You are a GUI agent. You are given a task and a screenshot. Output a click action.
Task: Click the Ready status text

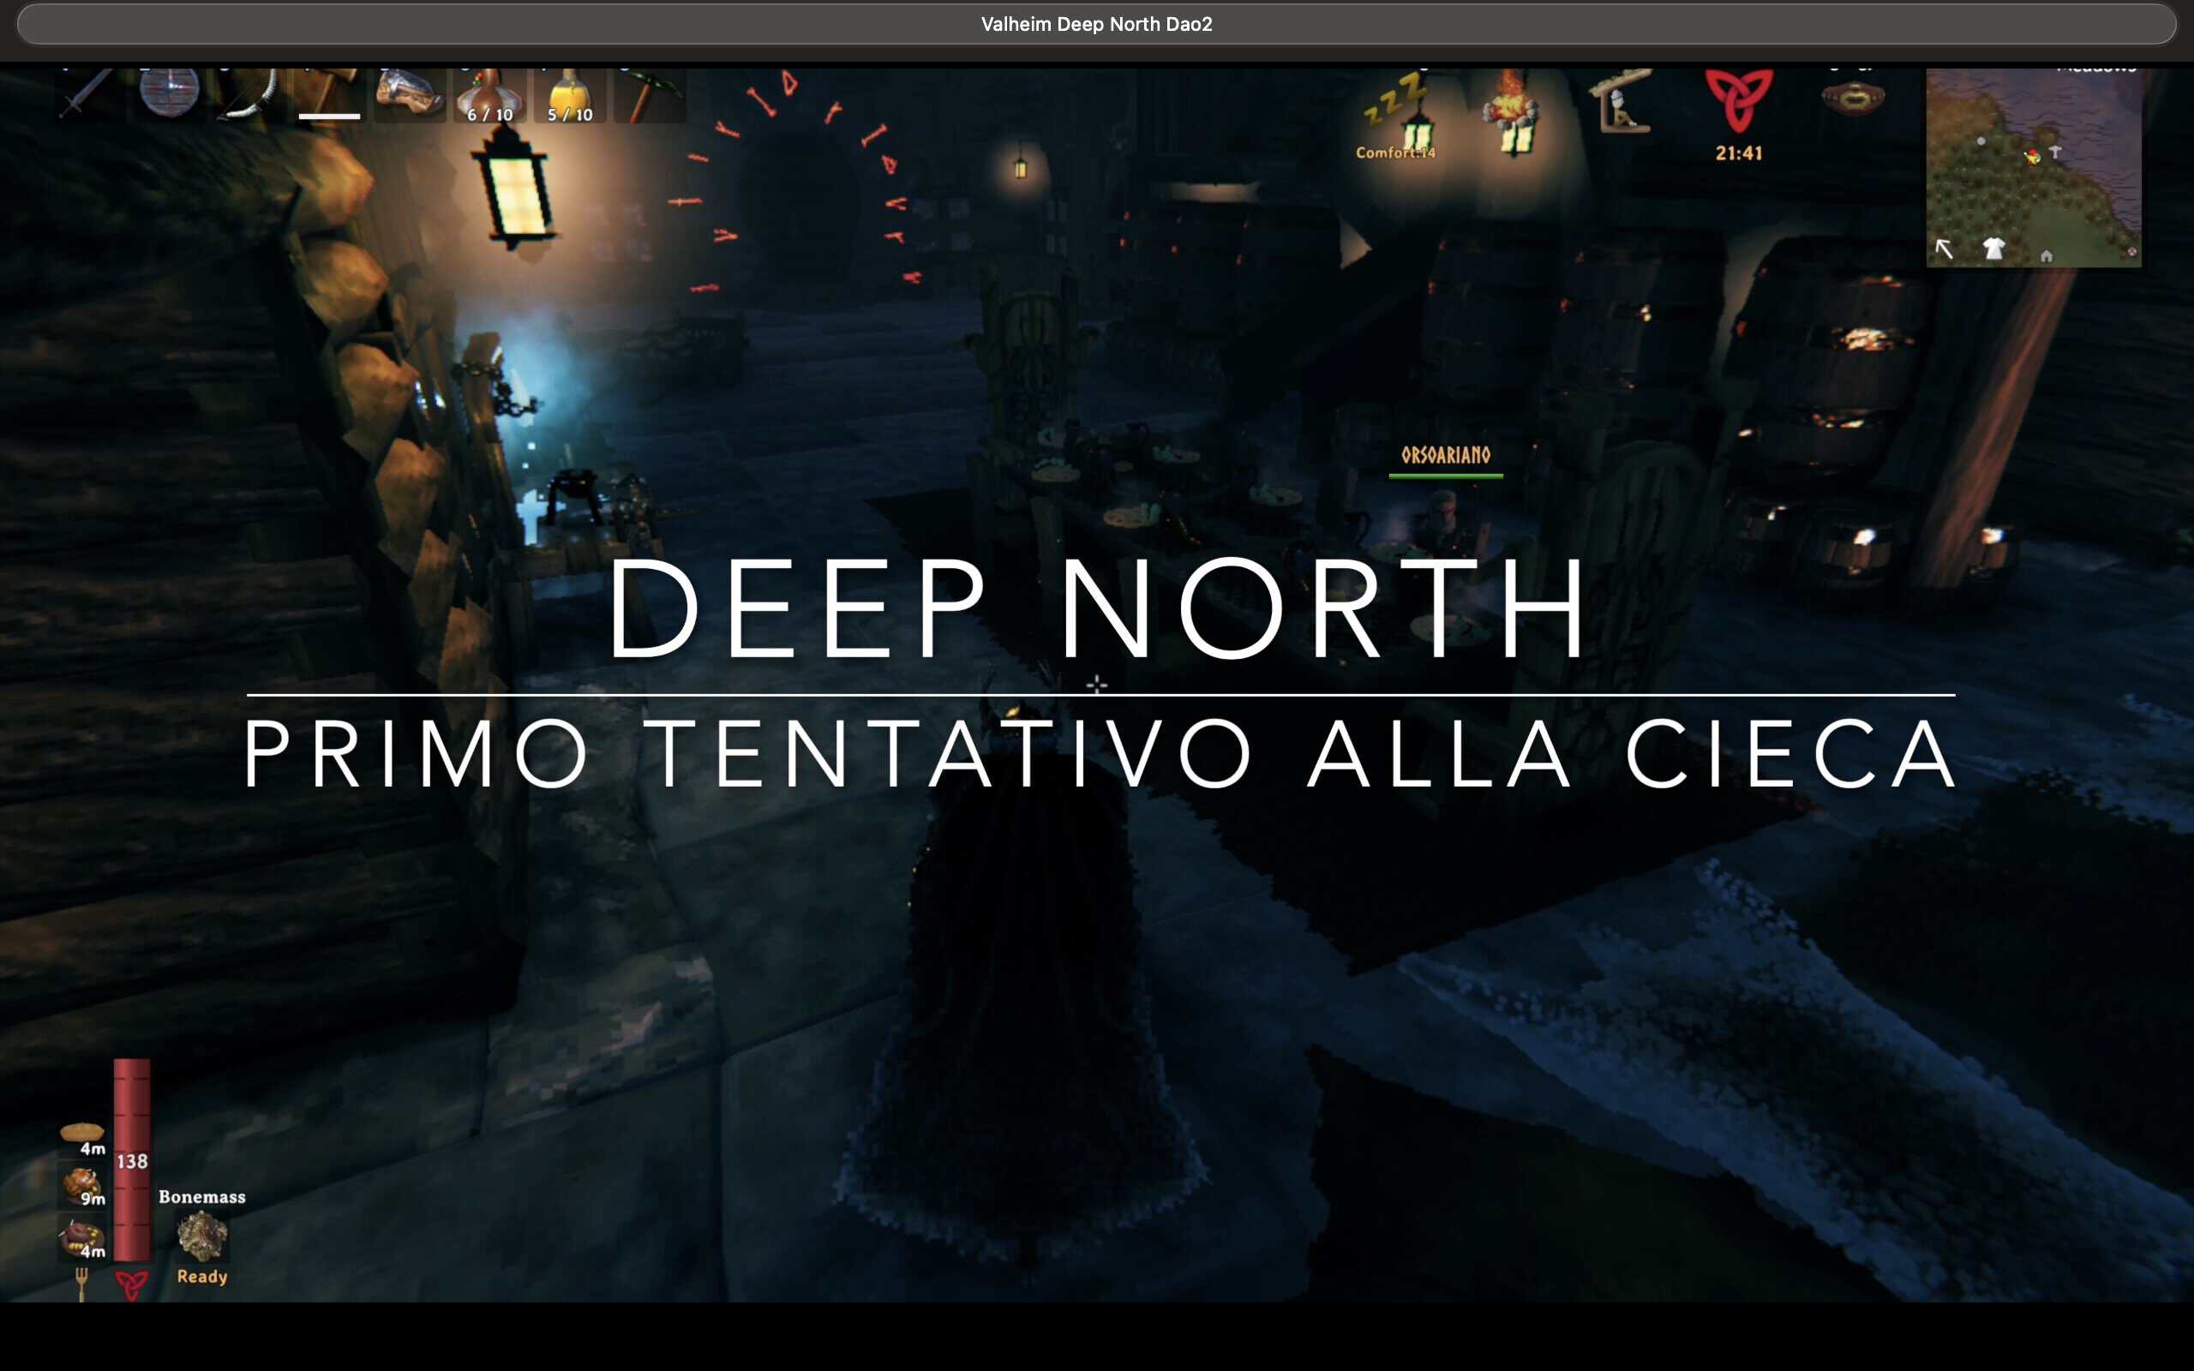click(202, 1277)
